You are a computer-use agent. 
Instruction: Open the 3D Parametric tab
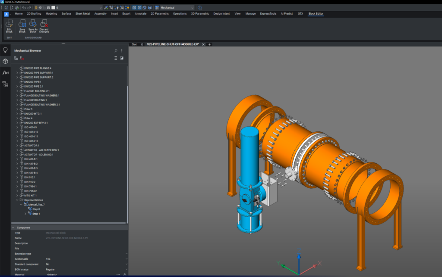pos(200,14)
